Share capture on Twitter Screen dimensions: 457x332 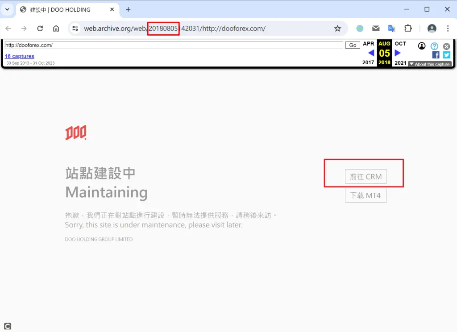point(446,55)
